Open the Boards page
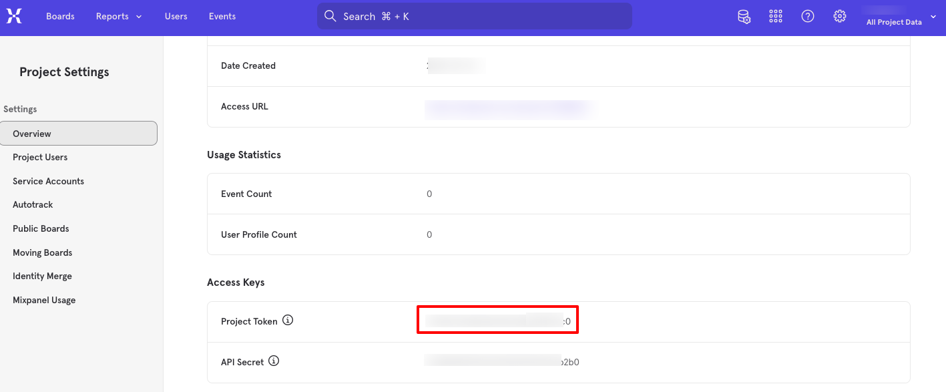The height and width of the screenshot is (392, 946). click(60, 16)
